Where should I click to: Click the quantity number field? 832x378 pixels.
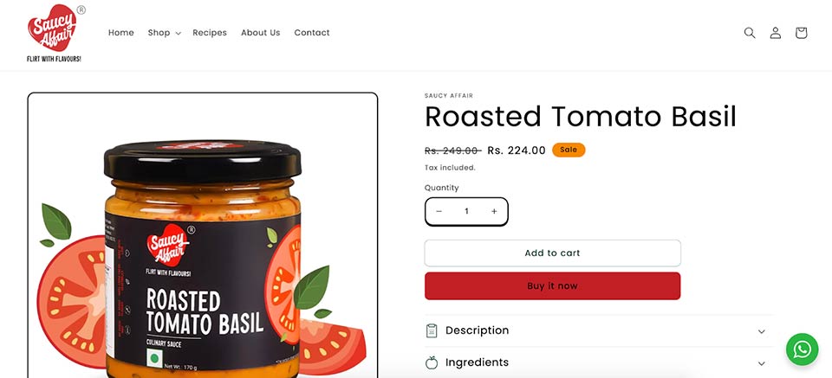click(x=466, y=211)
